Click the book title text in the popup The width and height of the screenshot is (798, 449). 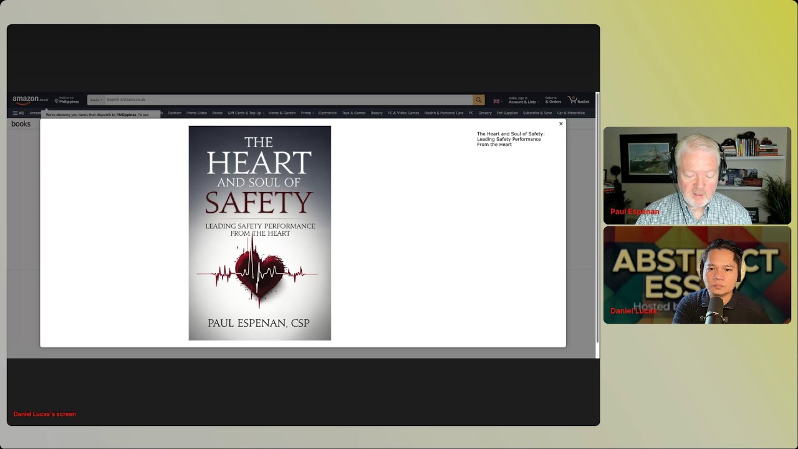tap(511, 139)
